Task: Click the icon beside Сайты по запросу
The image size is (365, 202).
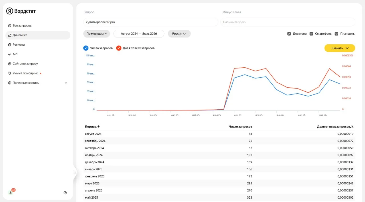Action: click(10, 64)
